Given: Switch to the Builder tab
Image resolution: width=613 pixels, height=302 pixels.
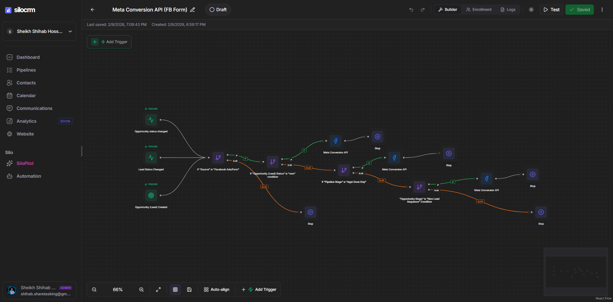Looking at the screenshot, I should click(x=448, y=10).
